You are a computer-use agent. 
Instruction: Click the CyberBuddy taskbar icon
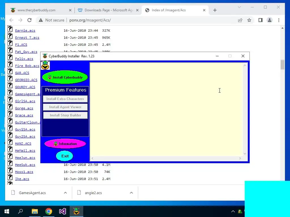pos(76,211)
